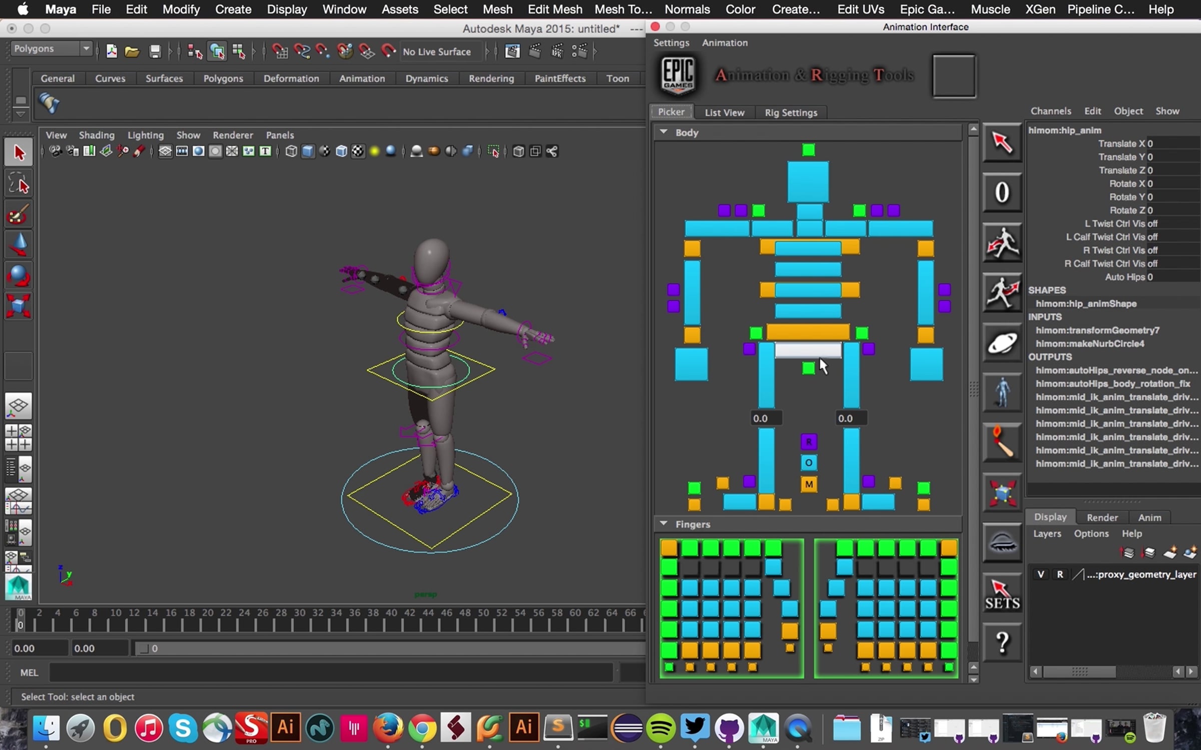Toggle the viewport grid display icon
1201x750 pixels.
[165, 151]
